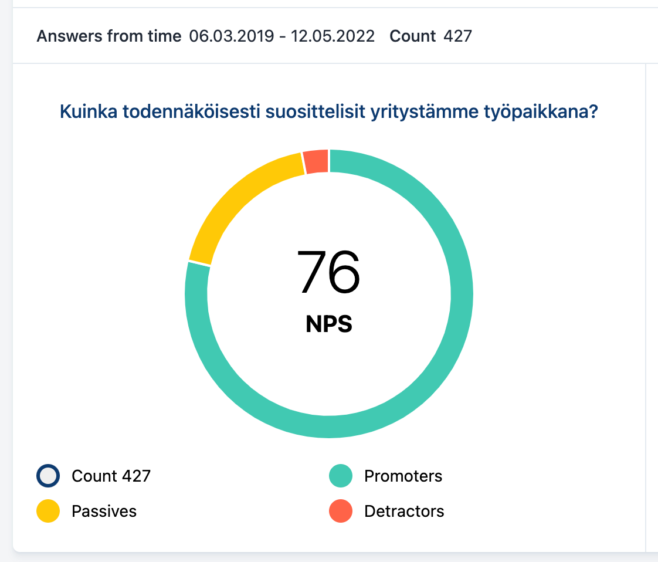Image resolution: width=658 pixels, height=562 pixels.
Task: Click the Passives legend label
Action: [x=104, y=511]
